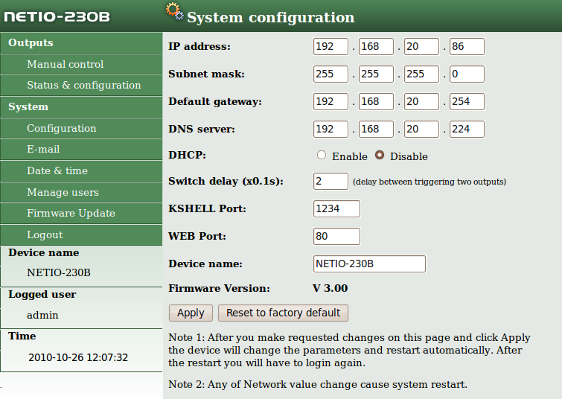
Task: Click the 'System configuration' heading
Action: tap(271, 18)
